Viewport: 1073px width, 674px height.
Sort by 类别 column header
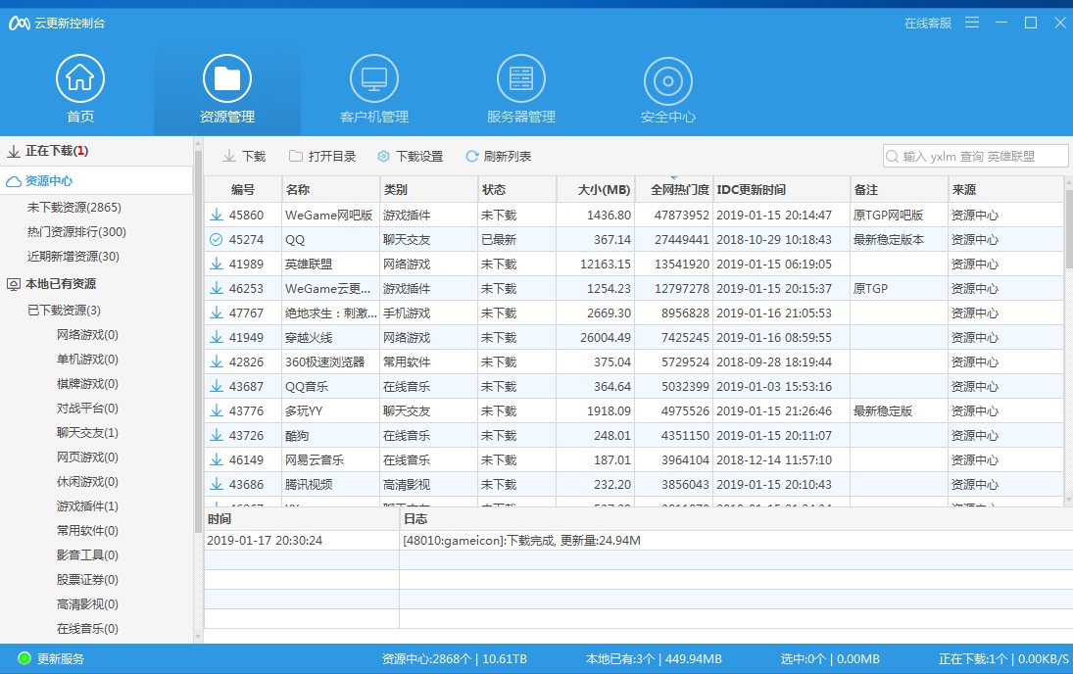tap(429, 189)
